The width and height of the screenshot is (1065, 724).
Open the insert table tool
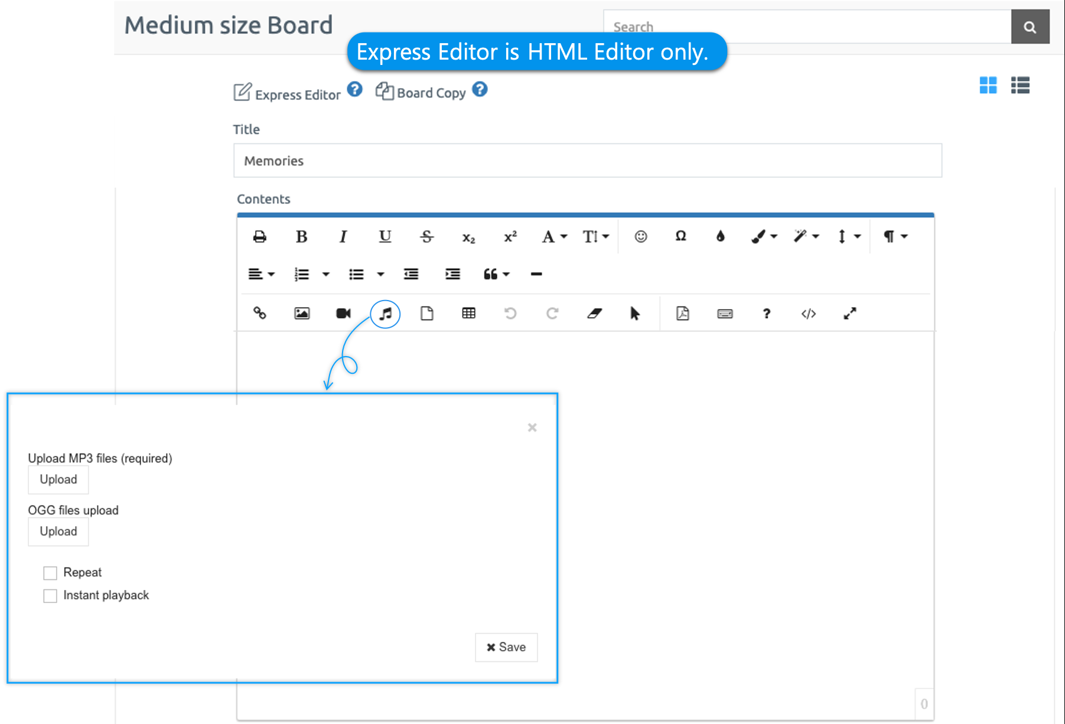(x=468, y=314)
